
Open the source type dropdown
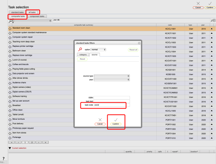point(112,76)
